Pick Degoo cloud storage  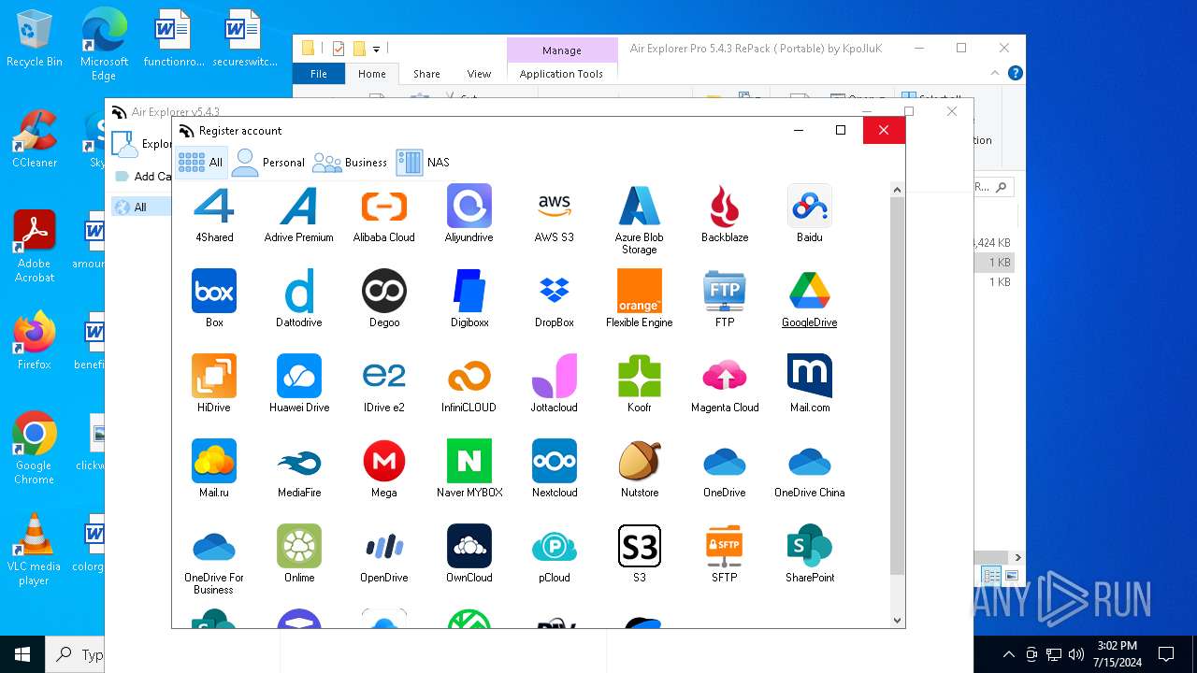tap(384, 299)
